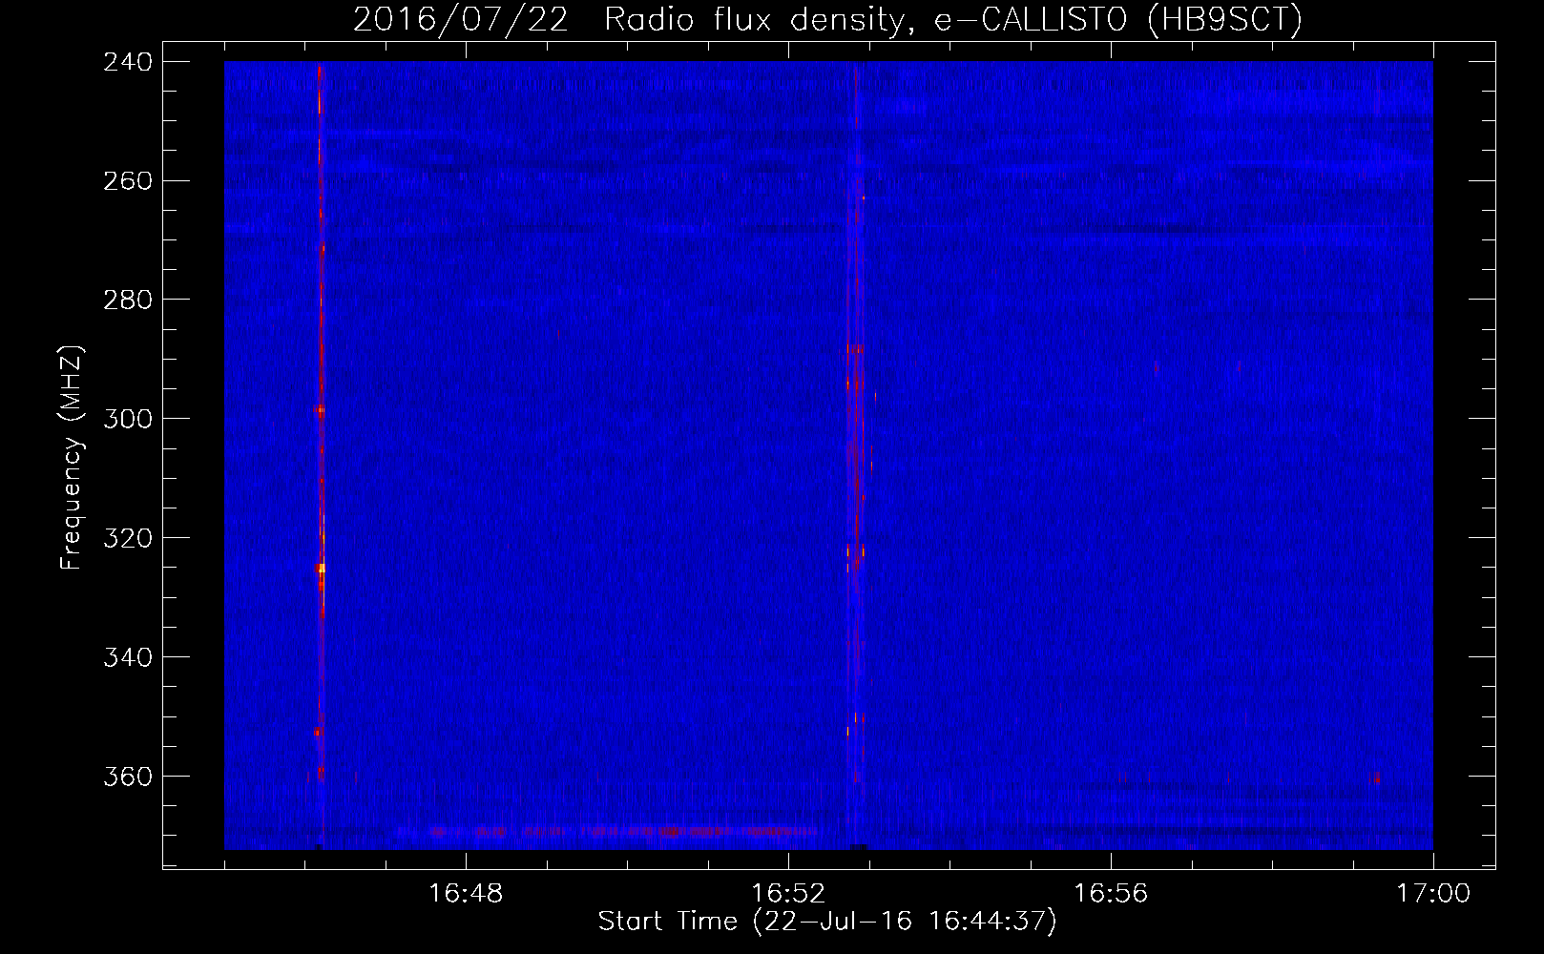Image resolution: width=1544 pixels, height=954 pixels.
Task: Click the 17:00 time tick label
Action: (x=1433, y=895)
